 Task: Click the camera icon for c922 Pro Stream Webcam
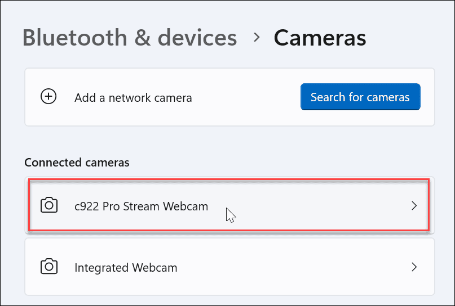tap(49, 205)
